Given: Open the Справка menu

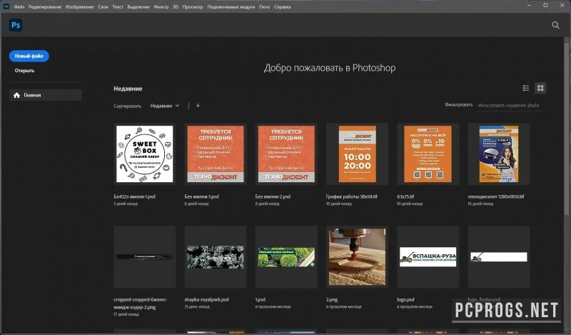Looking at the screenshot, I should [x=282, y=6].
